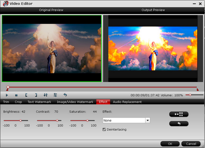This screenshot has height=148, width=205.
Task: Flip video horizontally with left-right arrows icon
Action: point(55,95)
